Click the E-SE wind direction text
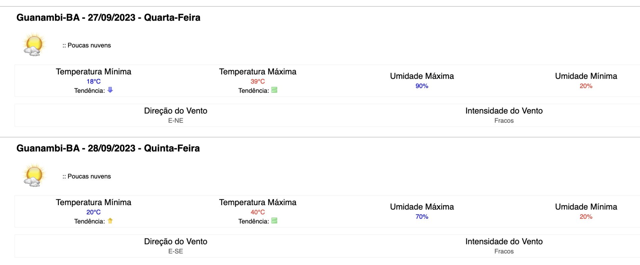 176,251
